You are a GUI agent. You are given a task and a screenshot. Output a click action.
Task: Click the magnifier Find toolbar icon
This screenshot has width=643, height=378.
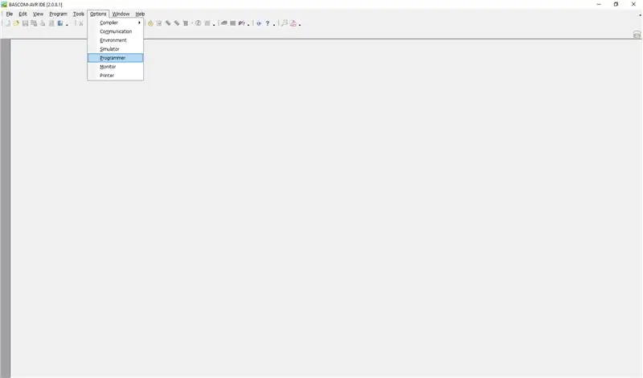[285, 23]
